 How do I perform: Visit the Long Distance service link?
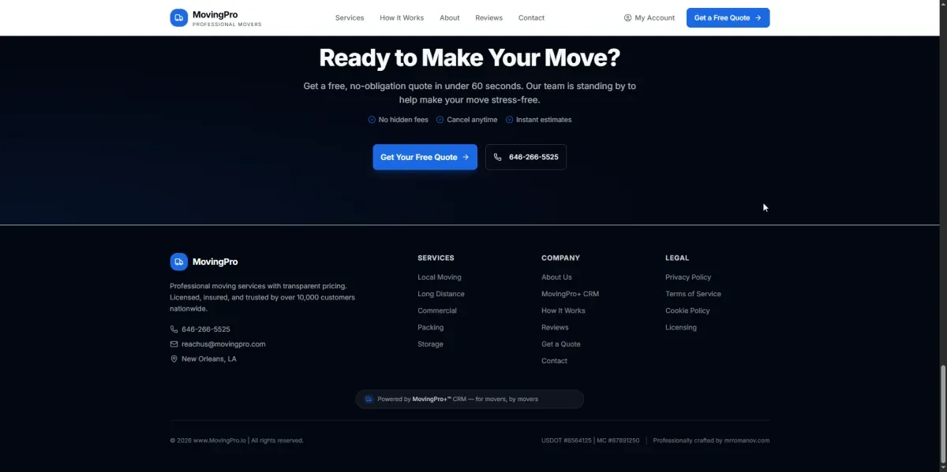tap(441, 294)
